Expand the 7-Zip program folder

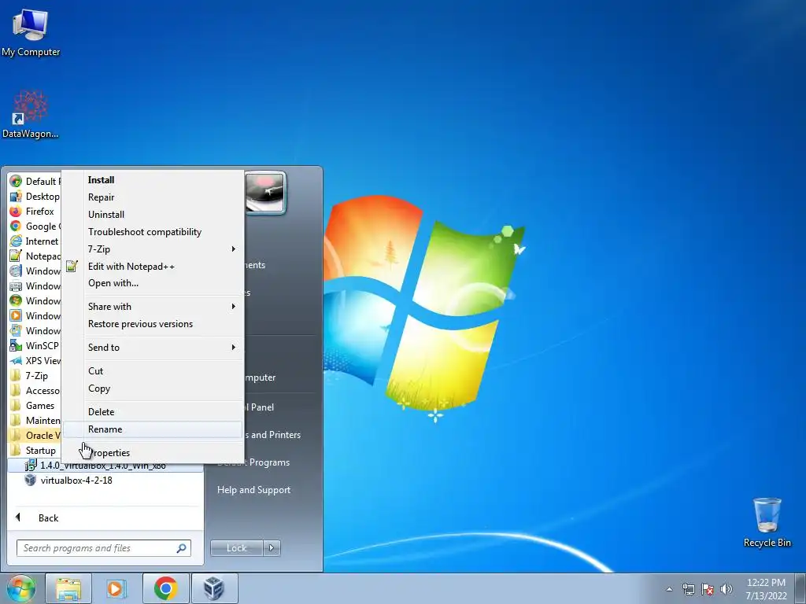pyautogui.click(x=35, y=375)
